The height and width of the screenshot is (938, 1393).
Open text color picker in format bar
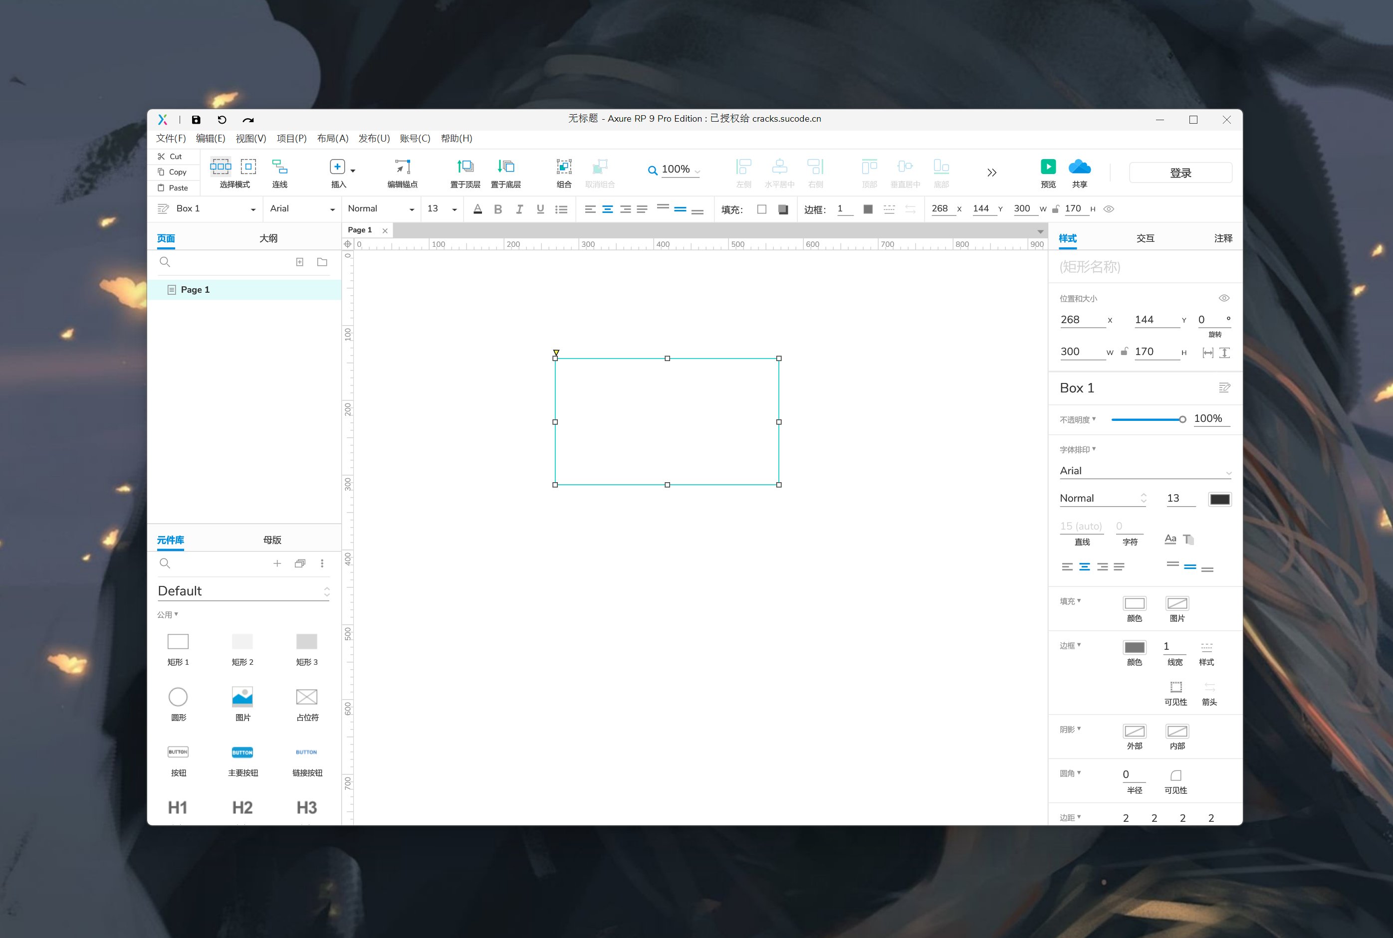coord(477,209)
